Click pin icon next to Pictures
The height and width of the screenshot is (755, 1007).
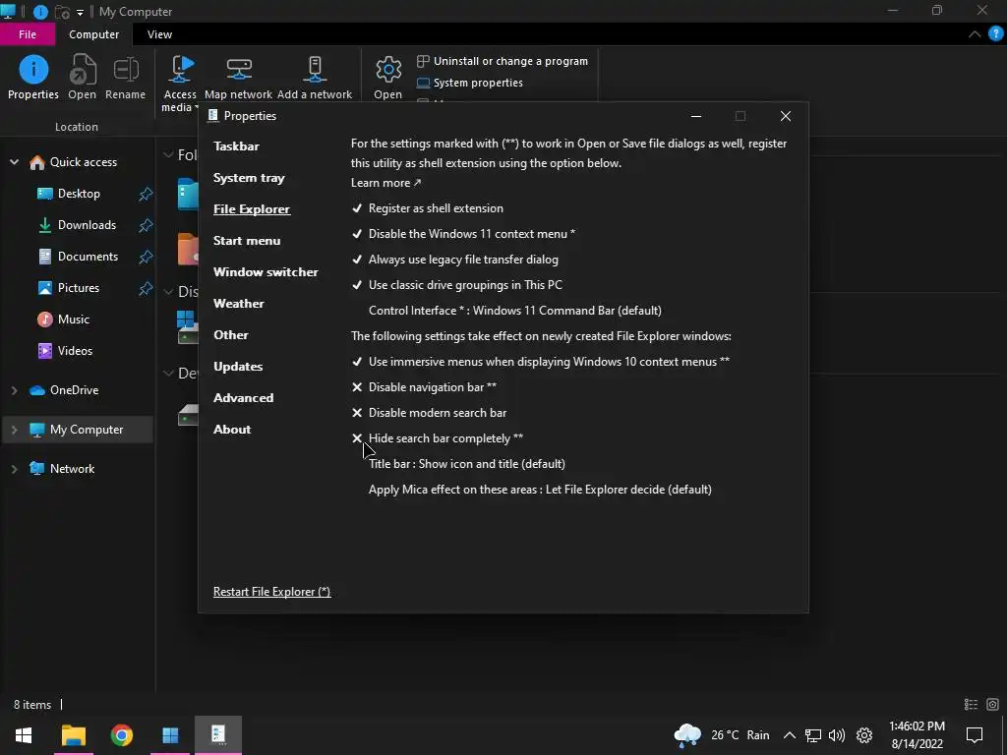pyautogui.click(x=146, y=288)
